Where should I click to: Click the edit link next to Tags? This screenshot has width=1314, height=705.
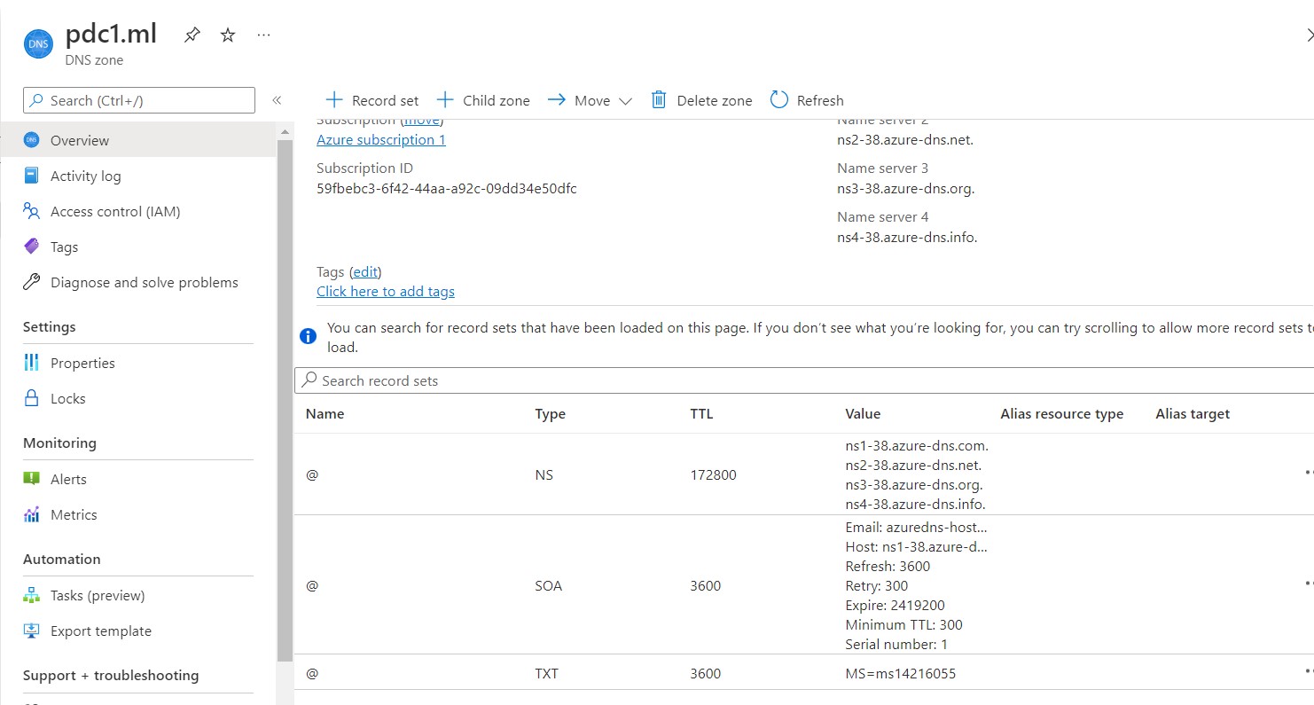(365, 271)
